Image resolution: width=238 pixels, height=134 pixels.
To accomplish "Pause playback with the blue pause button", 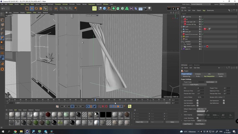I will coord(72,106).
